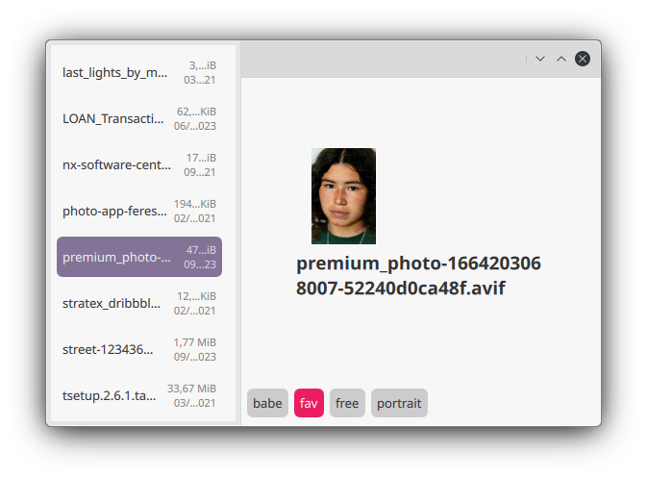Toggle the babe tag chip

267,403
